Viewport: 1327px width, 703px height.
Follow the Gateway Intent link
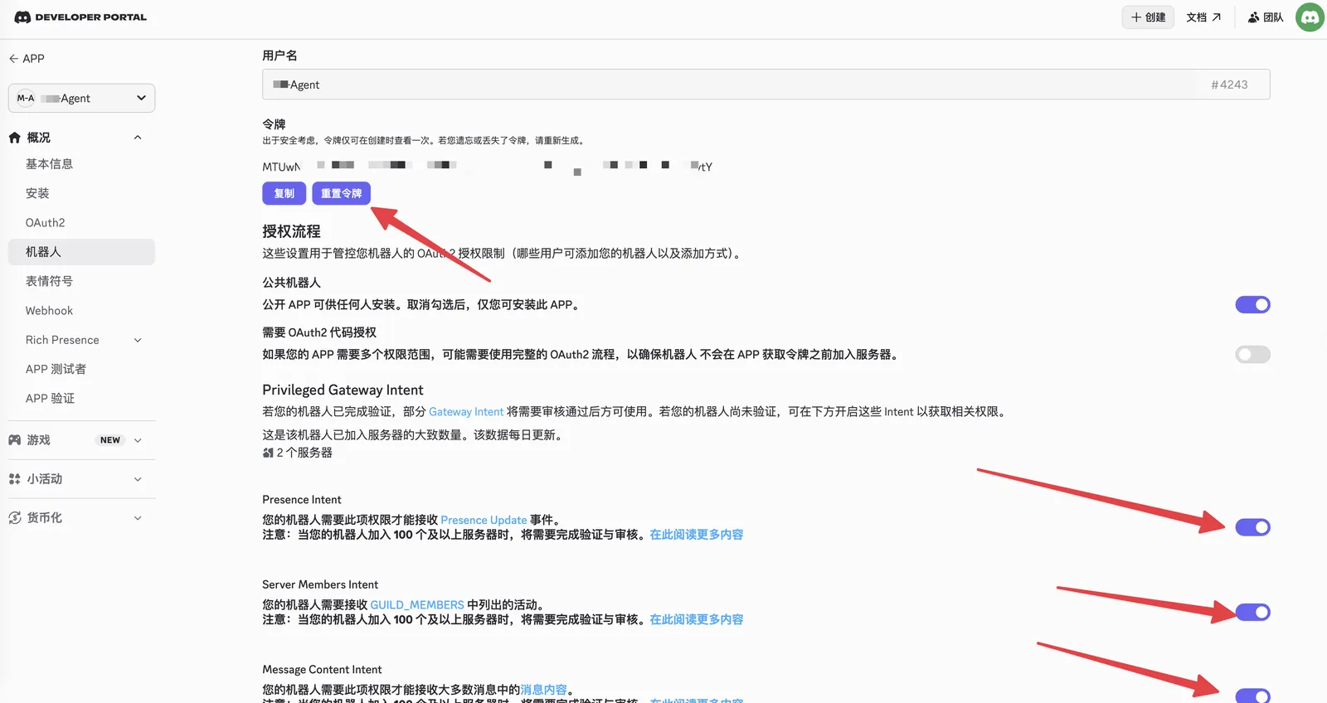point(466,412)
